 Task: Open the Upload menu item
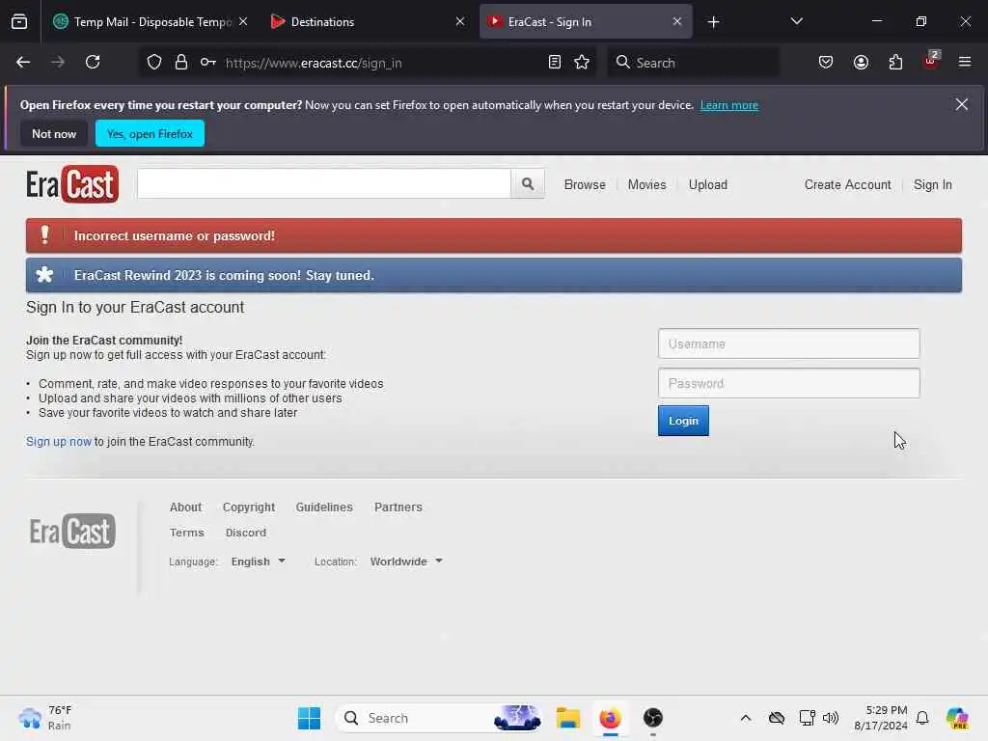(707, 184)
